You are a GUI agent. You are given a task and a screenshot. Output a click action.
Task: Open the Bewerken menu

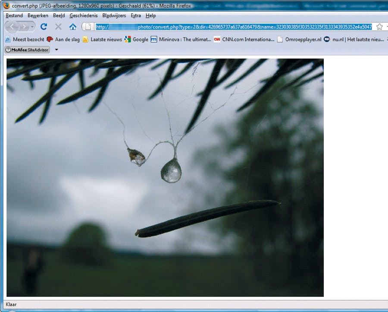click(x=38, y=16)
